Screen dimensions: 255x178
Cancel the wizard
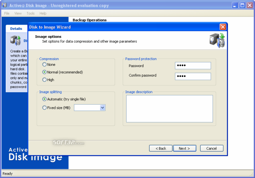point(212,148)
